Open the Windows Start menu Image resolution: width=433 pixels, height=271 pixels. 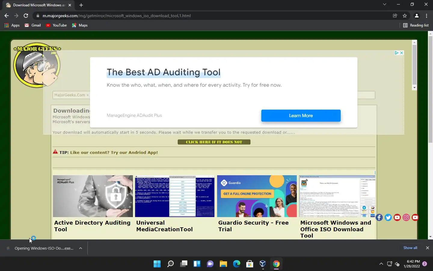click(x=157, y=264)
